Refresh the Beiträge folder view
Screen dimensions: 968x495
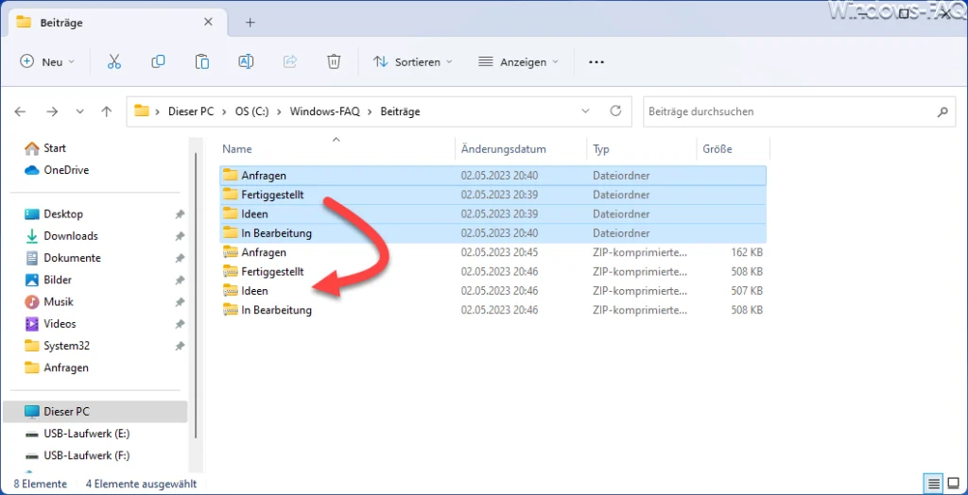point(615,111)
